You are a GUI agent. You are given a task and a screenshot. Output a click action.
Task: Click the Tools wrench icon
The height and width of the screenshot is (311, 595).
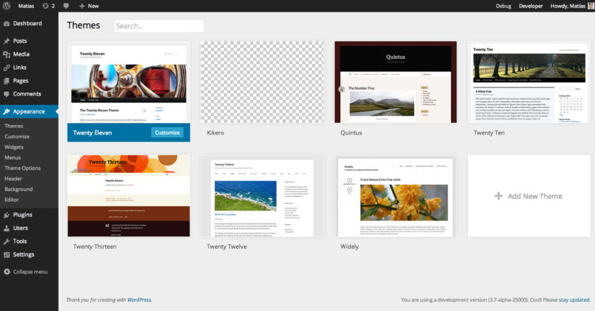point(6,241)
